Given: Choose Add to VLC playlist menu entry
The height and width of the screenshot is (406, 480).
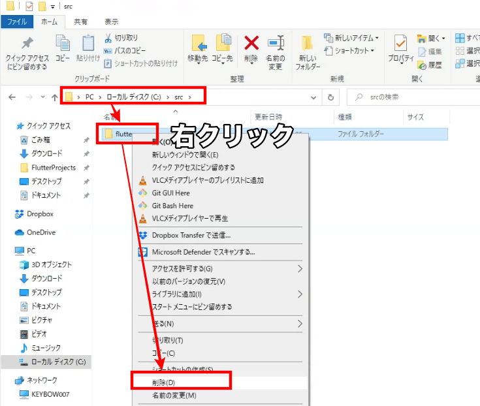Looking at the screenshot, I should [221, 180].
